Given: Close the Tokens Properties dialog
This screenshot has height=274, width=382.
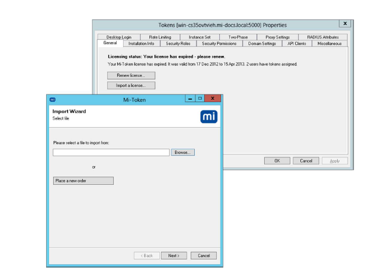Looking at the screenshot, I should tap(345, 24).
